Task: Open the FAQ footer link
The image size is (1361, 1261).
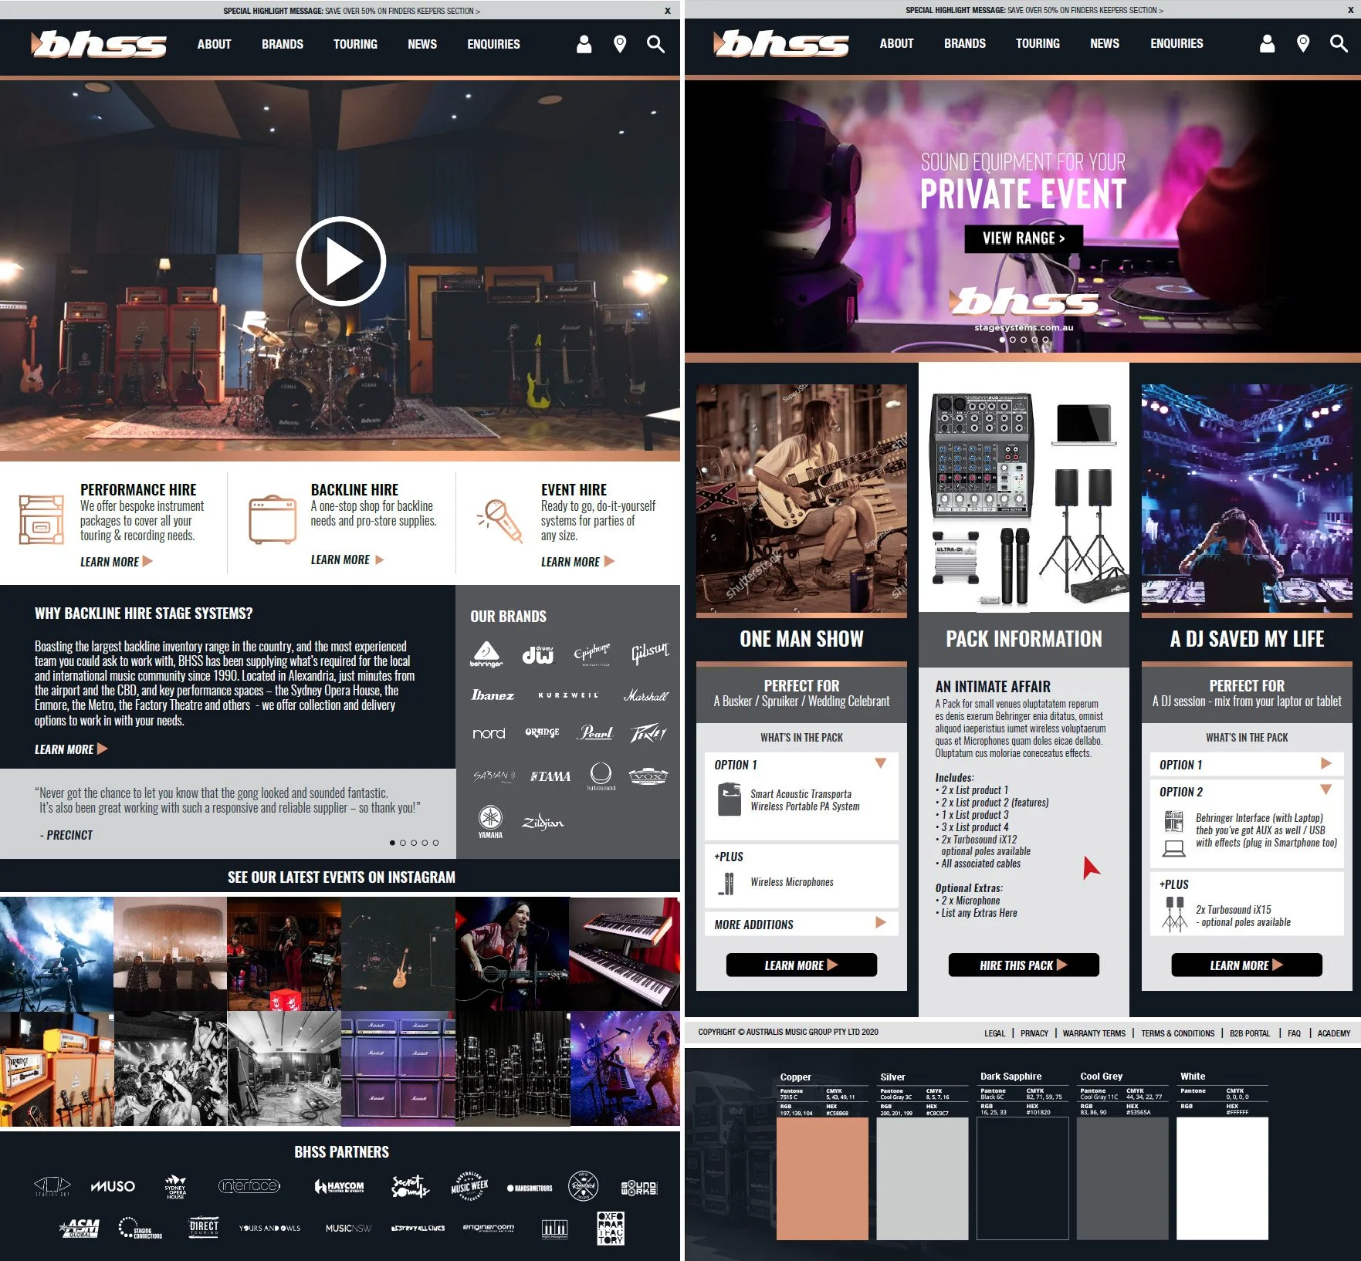Action: point(1294,1033)
